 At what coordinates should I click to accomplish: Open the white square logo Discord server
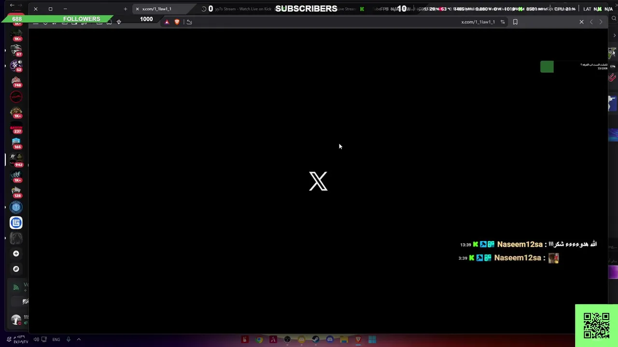[16, 223]
